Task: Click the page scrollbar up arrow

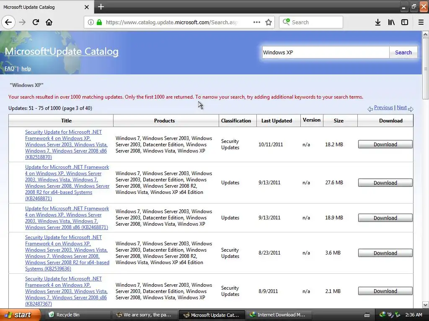Action: tap(426, 34)
